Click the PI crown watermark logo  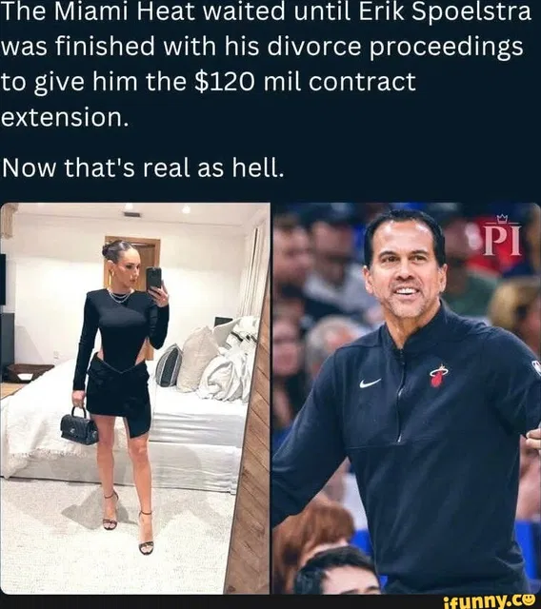coord(502,237)
